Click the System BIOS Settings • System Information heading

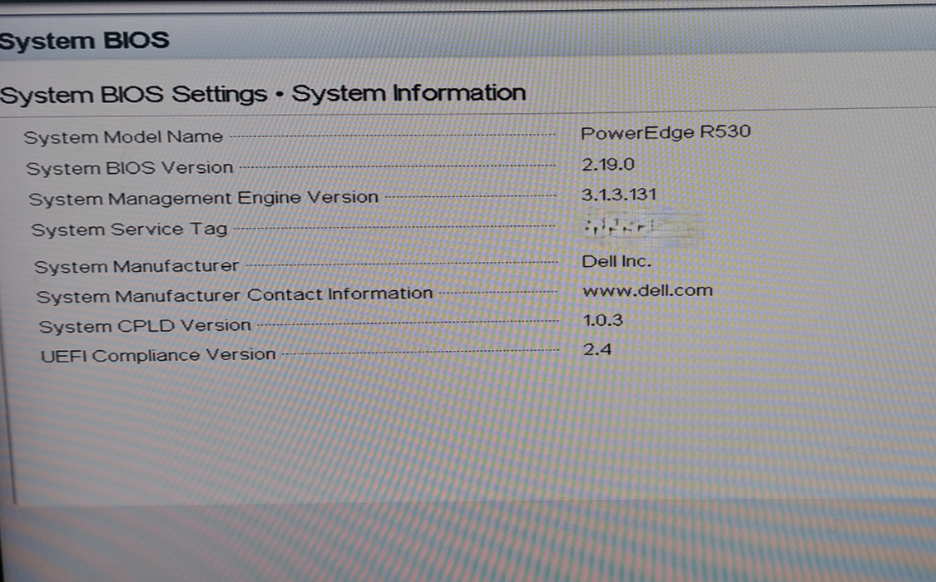coord(263,94)
